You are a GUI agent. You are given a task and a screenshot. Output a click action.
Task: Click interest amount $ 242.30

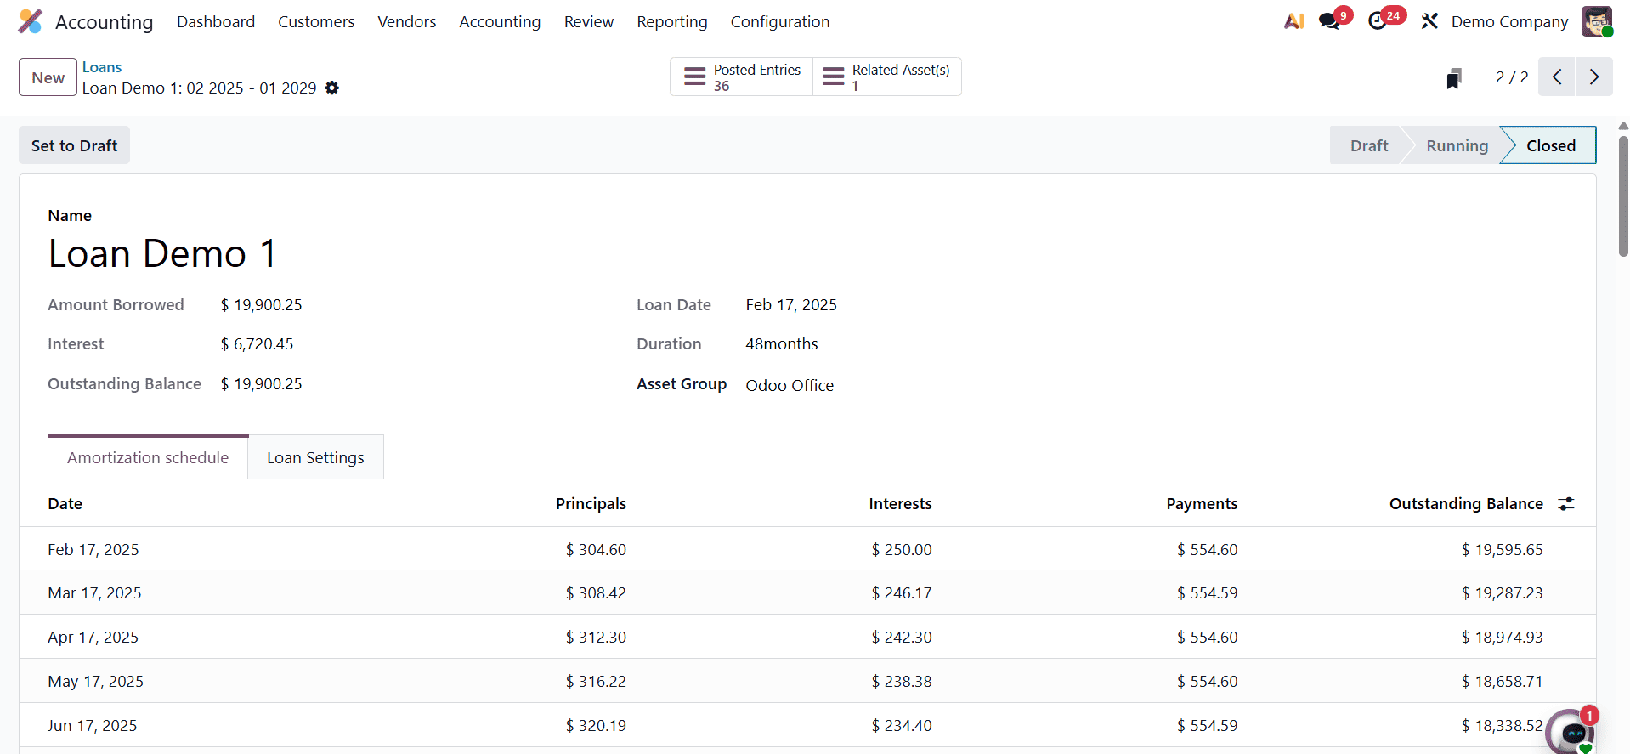click(902, 638)
